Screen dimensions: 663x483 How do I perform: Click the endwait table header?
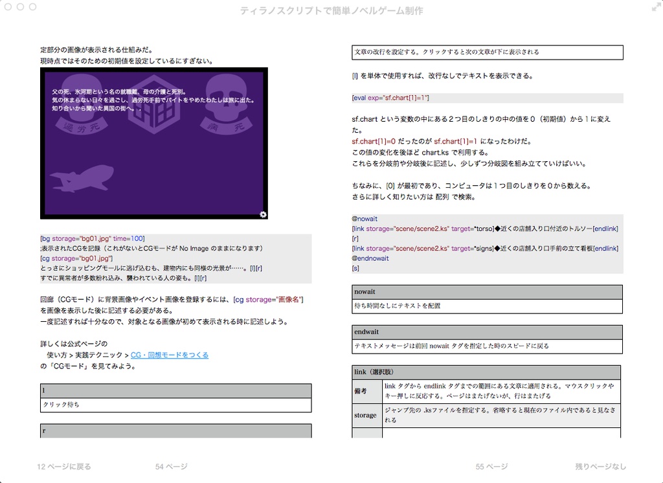coord(487,332)
